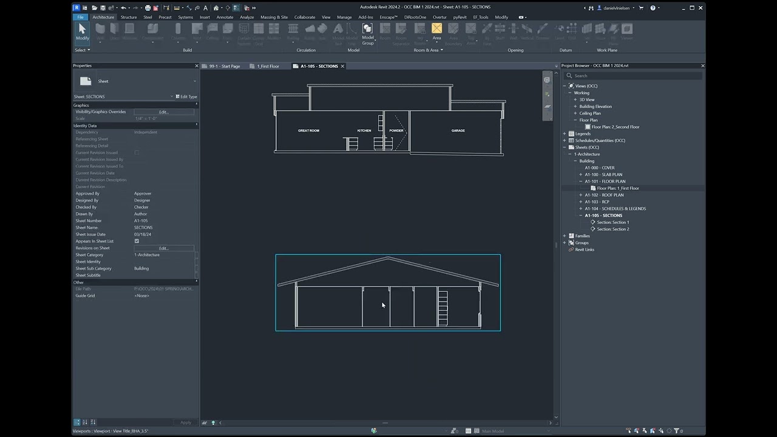Open the Room & Area panel dropdown

pyautogui.click(x=428, y=50)
